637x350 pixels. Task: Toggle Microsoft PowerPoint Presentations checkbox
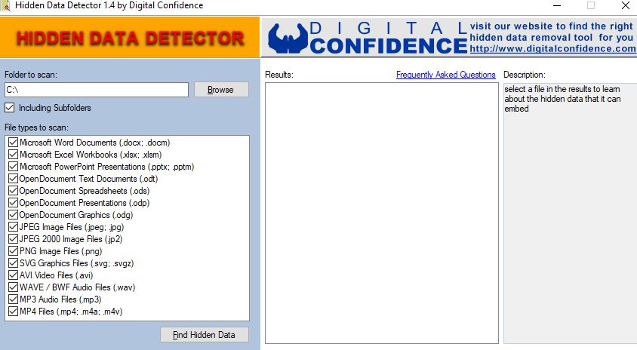[x=13, y=167]
